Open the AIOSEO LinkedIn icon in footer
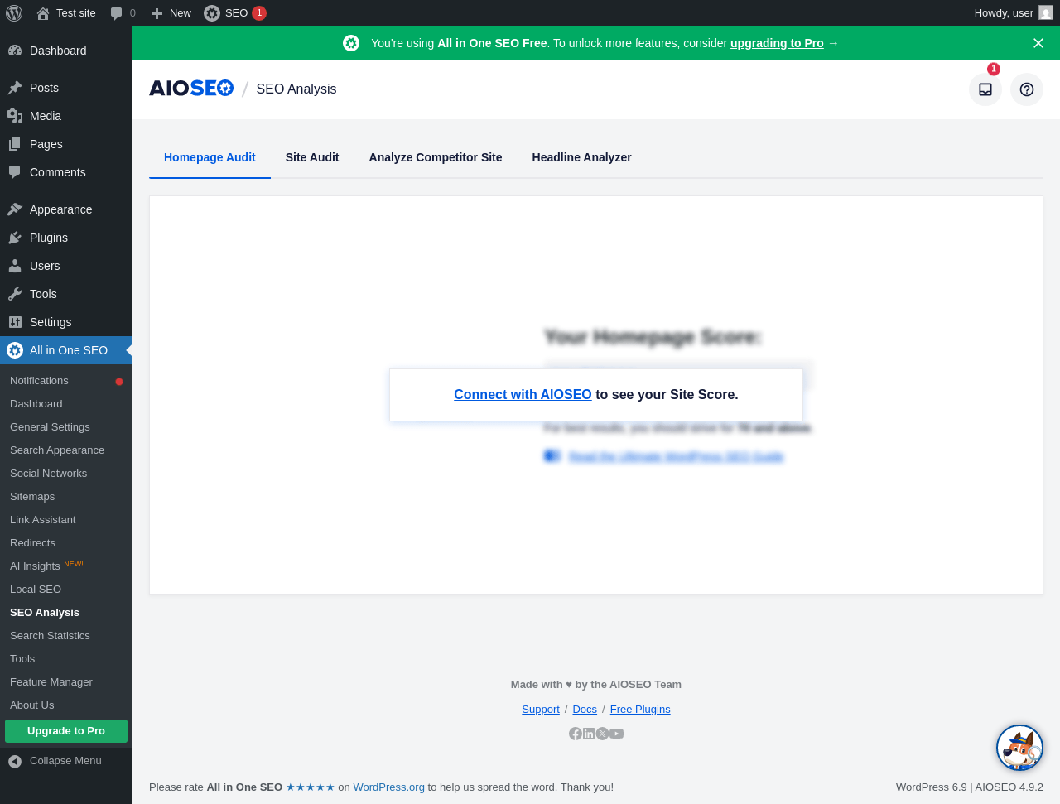1060x804 pixels. click(589, 734)
